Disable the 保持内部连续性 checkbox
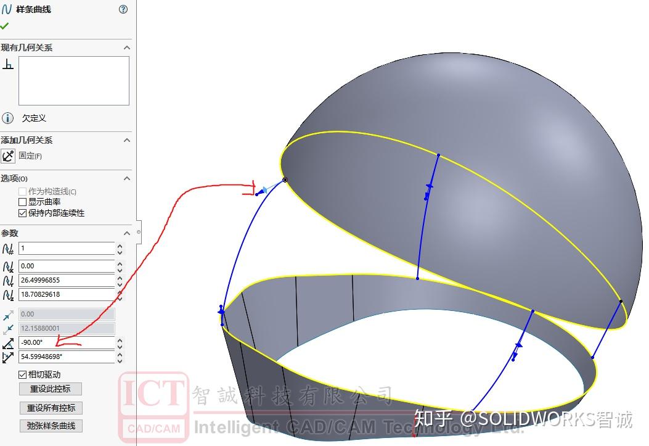649x446 pixels. click(x=23, y=212)
